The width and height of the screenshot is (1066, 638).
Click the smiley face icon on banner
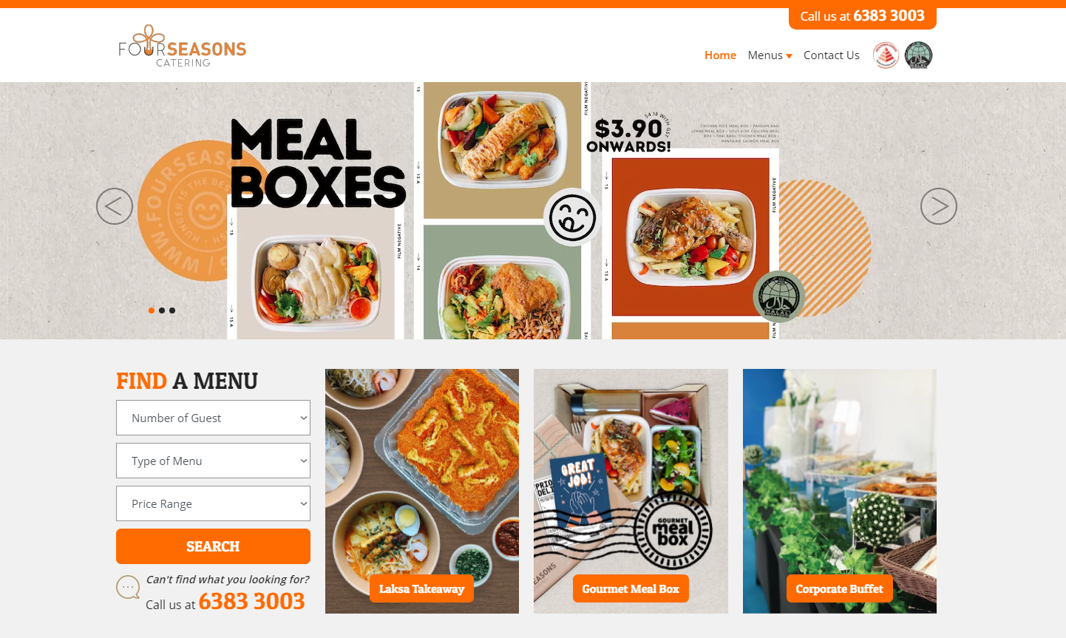point(572,217)
